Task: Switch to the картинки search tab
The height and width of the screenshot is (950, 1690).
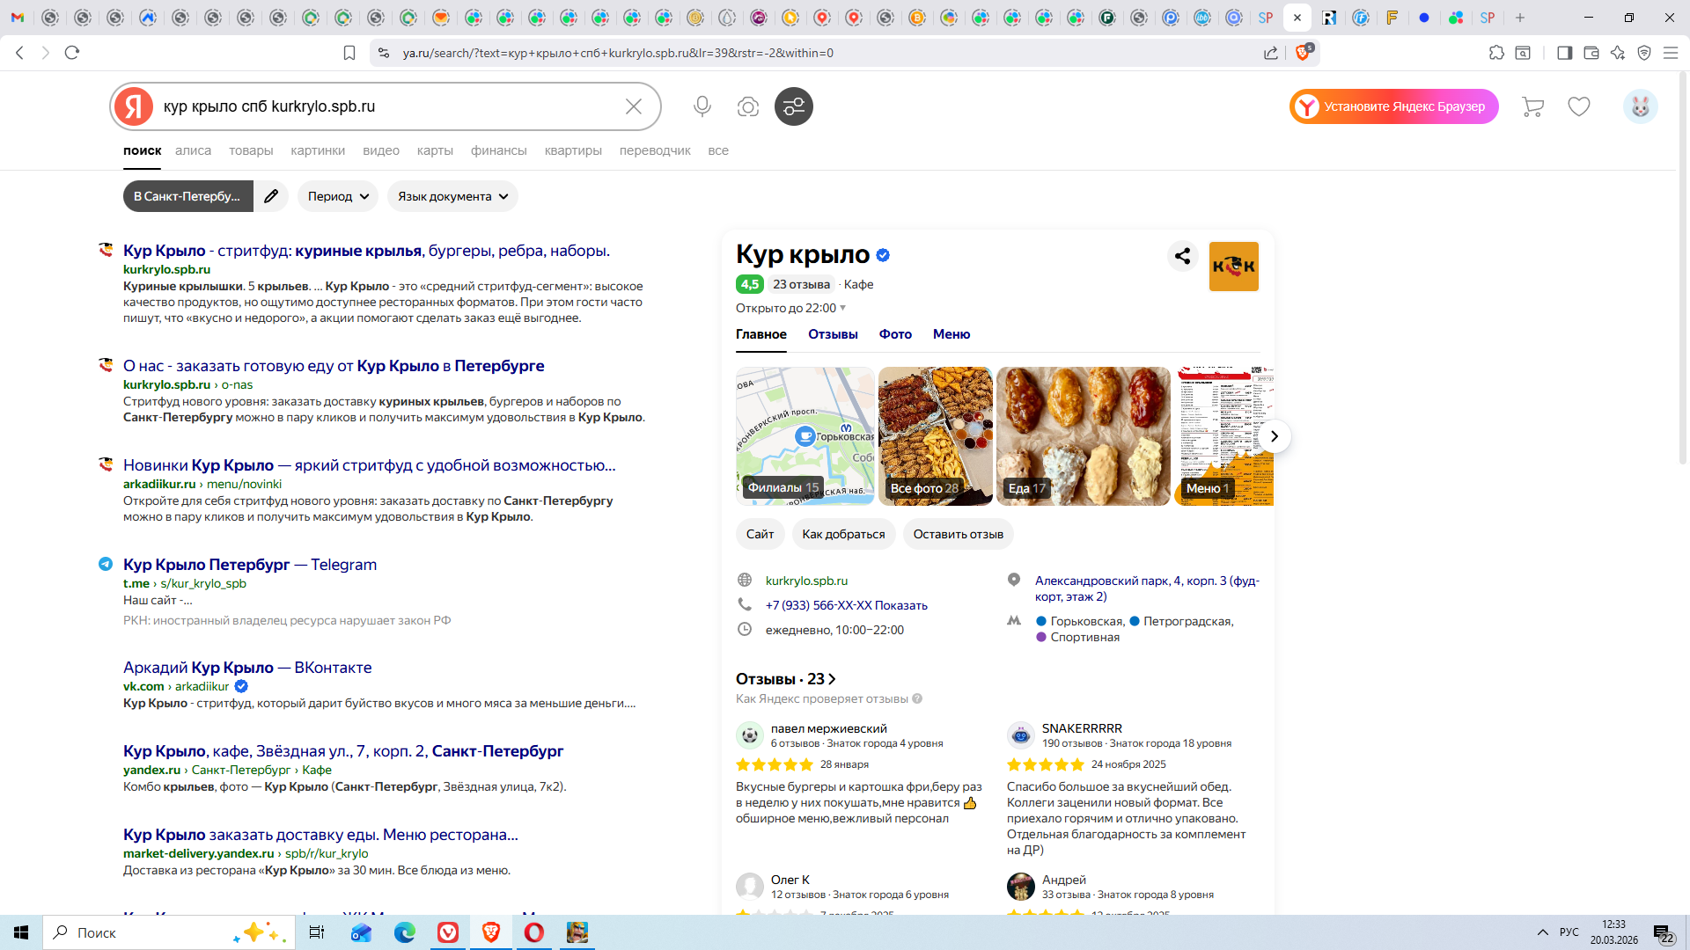Action: [x=318, y=150]
